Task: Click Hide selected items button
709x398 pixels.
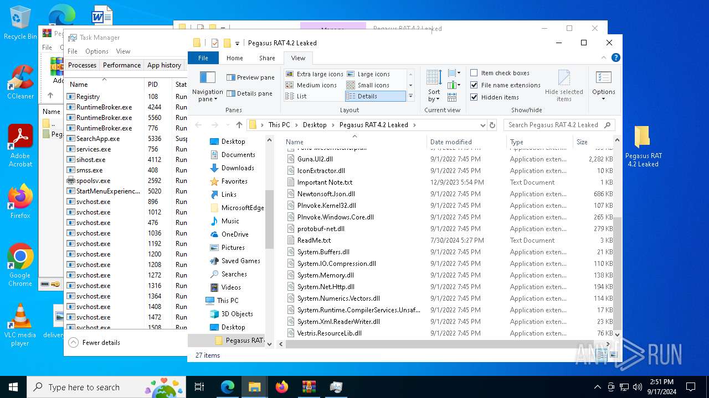Action: pos(564,86)
